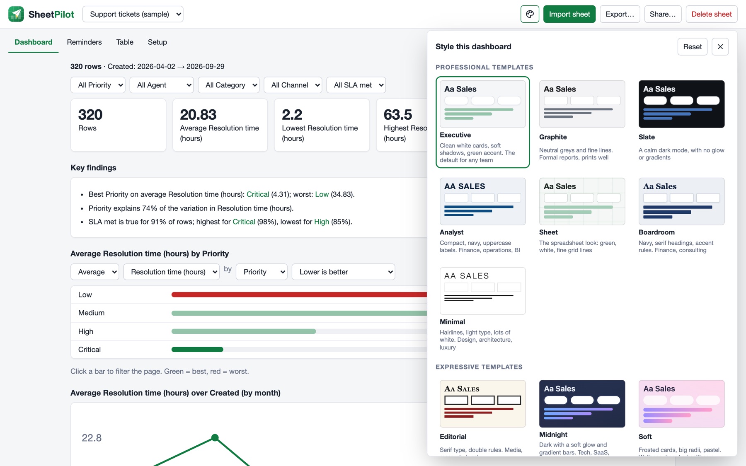
Task: Open the Support tickets (sample) sheet selector
Action: (x=133, y=14)
